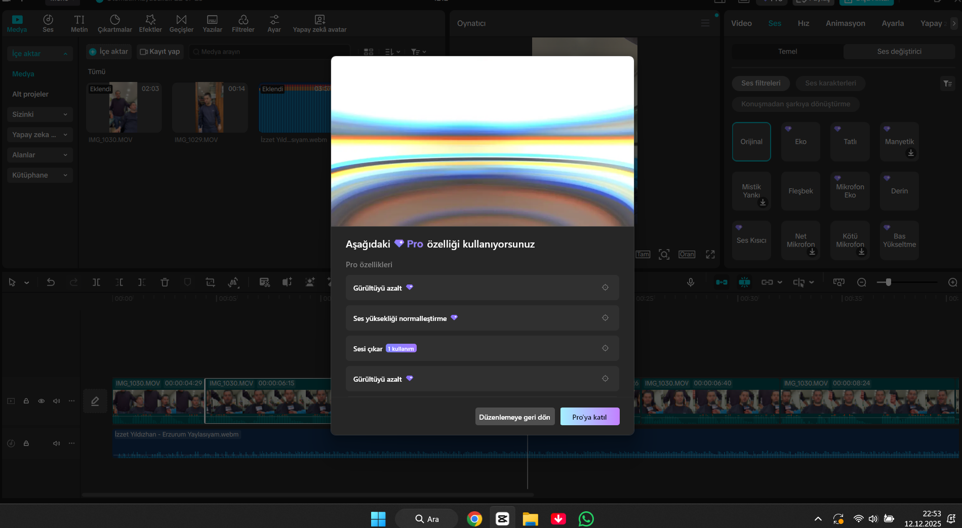Click the Pro'ya katıl button

pos(589,417)
